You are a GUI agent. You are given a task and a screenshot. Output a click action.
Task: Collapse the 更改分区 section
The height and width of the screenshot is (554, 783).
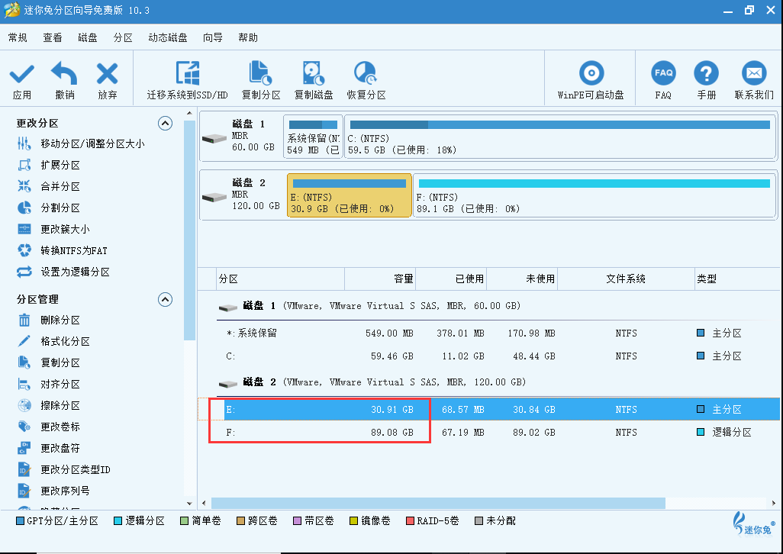coord(166,124)
